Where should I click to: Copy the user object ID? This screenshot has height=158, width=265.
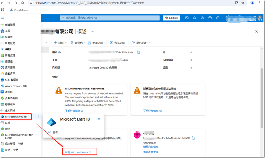click(x=193, y=138)
